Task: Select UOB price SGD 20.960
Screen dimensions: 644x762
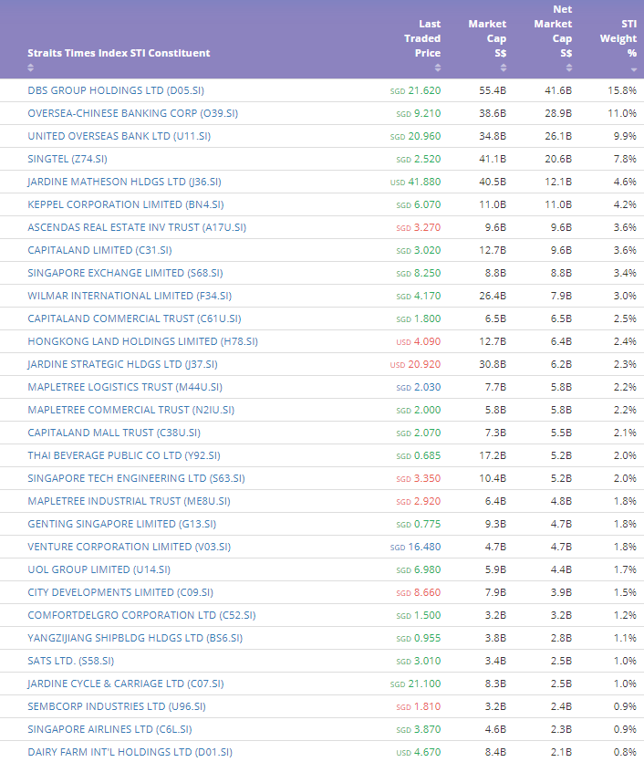Action: pos(415,137)
